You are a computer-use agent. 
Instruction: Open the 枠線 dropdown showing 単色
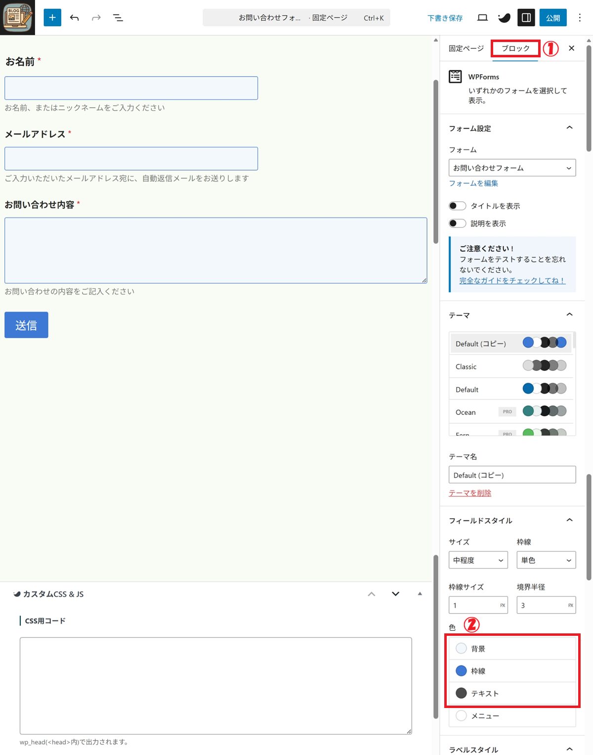pos(546,560)
